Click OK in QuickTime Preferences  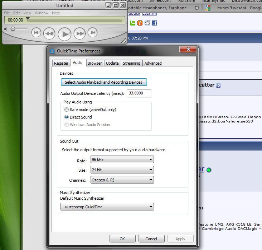(x=122, y=239)
